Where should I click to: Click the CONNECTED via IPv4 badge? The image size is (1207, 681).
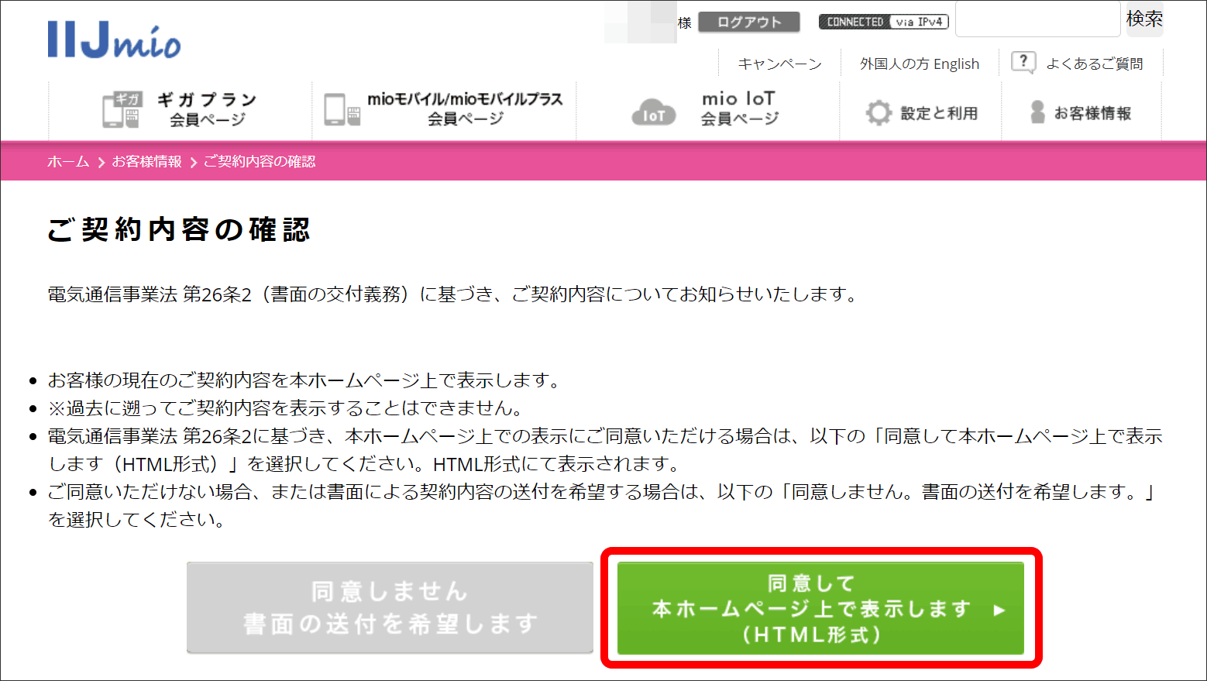(x=883, y=22)
